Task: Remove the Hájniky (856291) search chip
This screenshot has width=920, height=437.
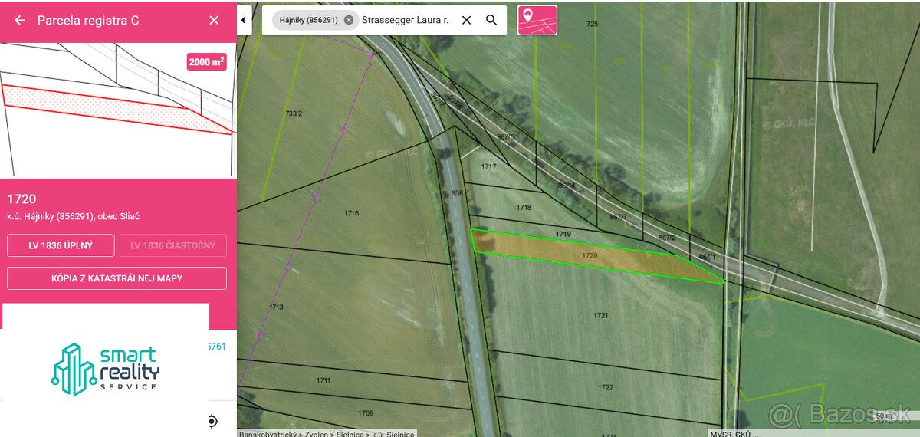Action: pyautogui.click(x=349, y=21)
